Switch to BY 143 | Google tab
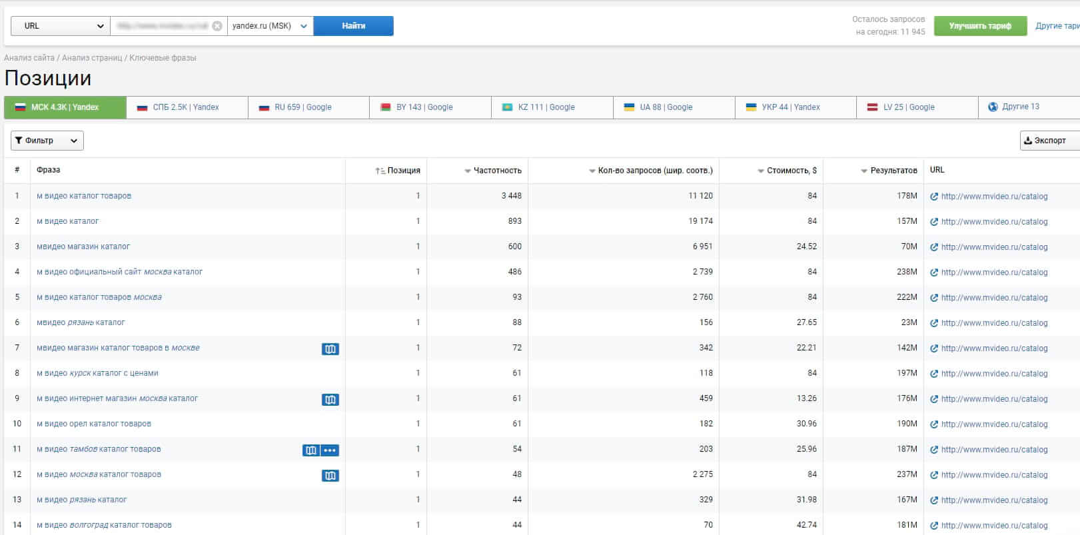The width and height of the screenshot is (1080, 535). click(430, 107)
